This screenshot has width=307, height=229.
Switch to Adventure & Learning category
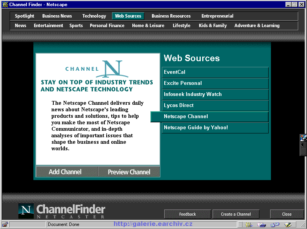point(257,26)
